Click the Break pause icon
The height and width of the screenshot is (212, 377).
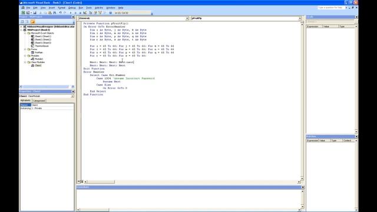point(75,13)
